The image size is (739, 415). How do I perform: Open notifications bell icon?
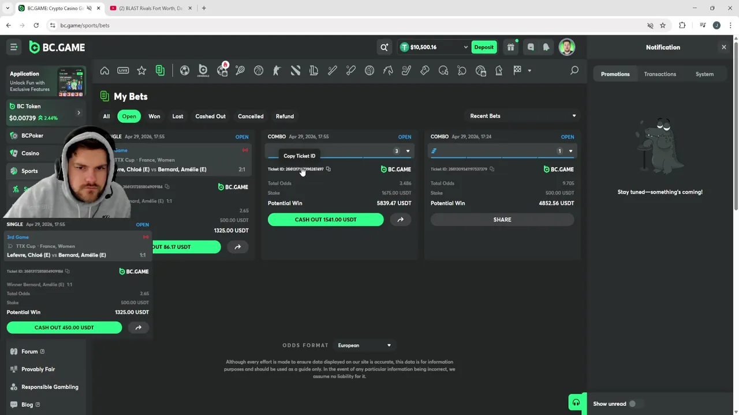click(546, 47)
